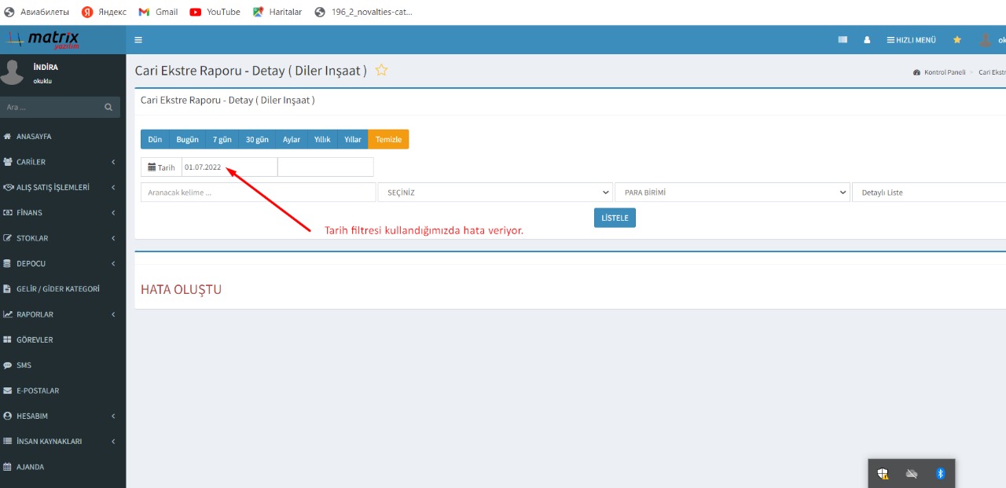Viewport: 1006px width, 488px height.
Task: Click the orange Temizle button
Action: tap(388, 140)
